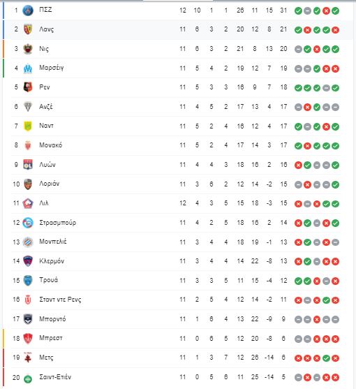
Task: Select the Μονακό team logo
Action: [x=28, y=145]
